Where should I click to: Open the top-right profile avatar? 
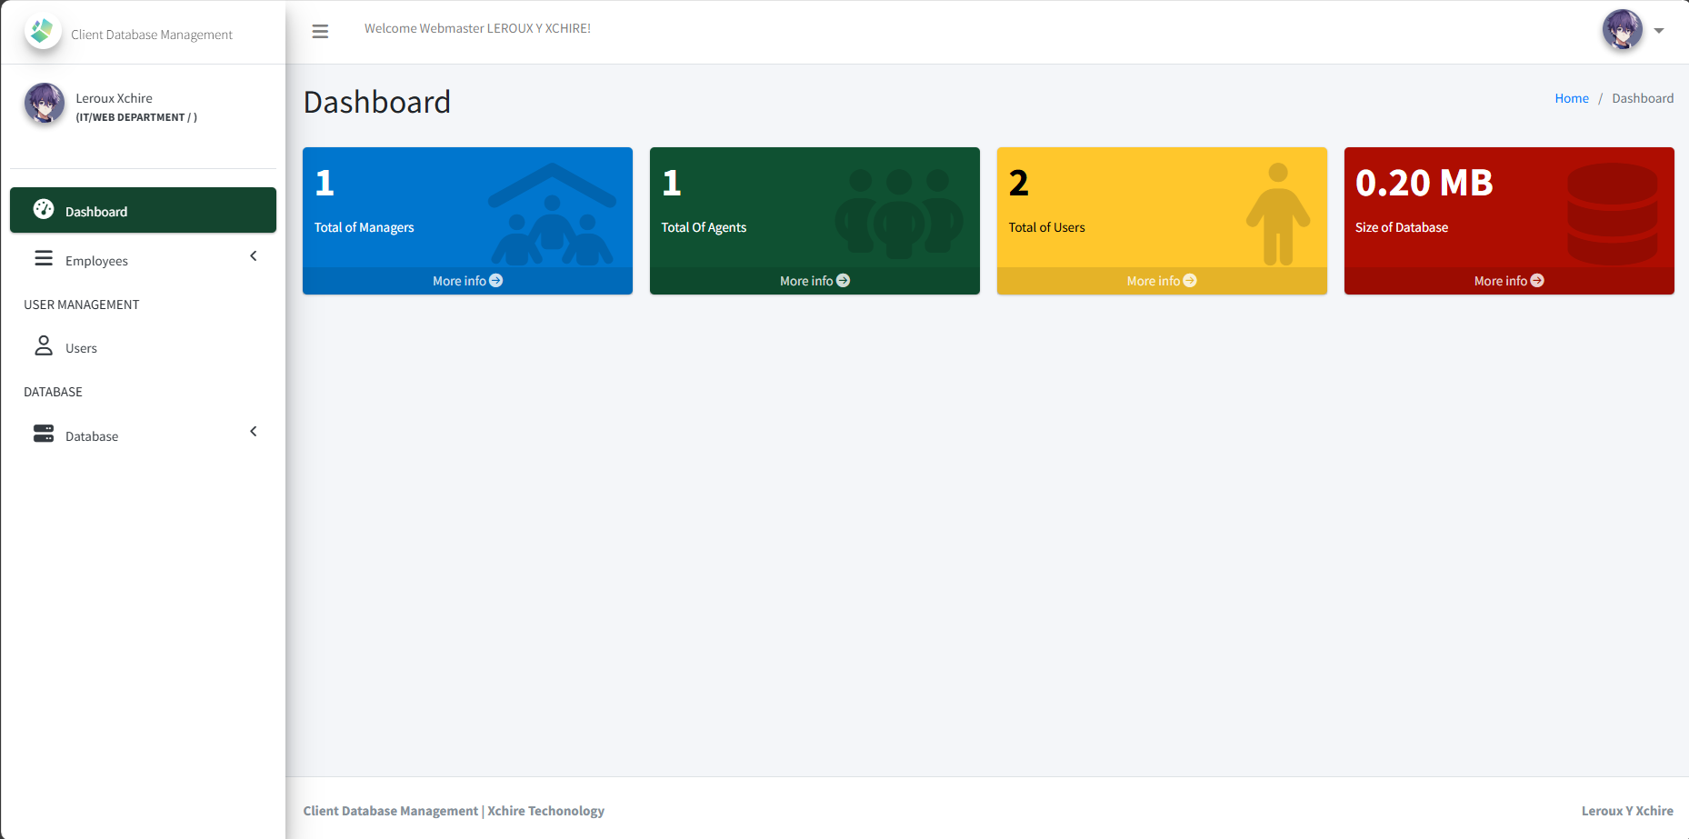click(1622, 30)
